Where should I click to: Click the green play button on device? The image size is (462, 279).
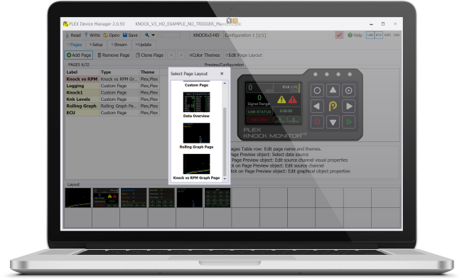pyautogui.click(x=349, y=122)
